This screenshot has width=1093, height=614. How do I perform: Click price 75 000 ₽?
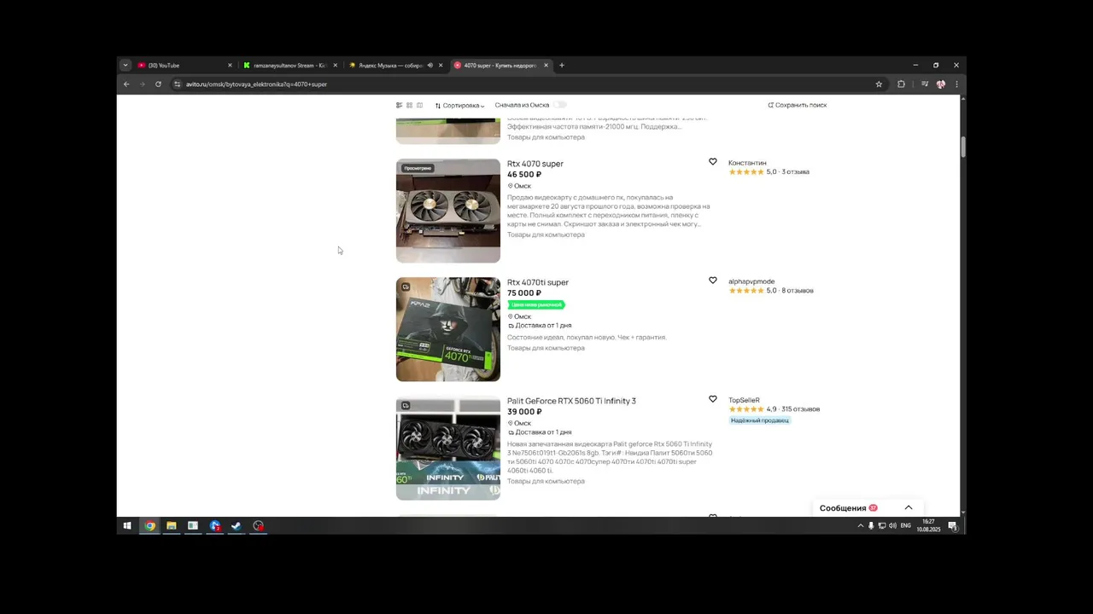click(524, 293)
